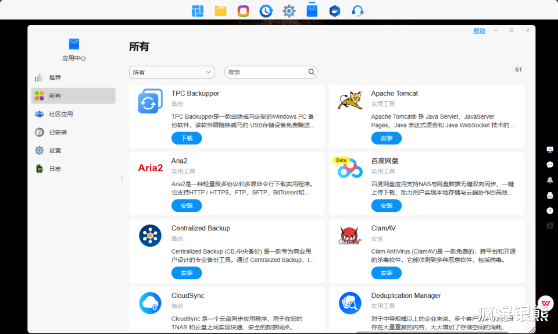Open the blue clock backup icon in dock
The height and width of the screenshot is (334, 558).
266,11
